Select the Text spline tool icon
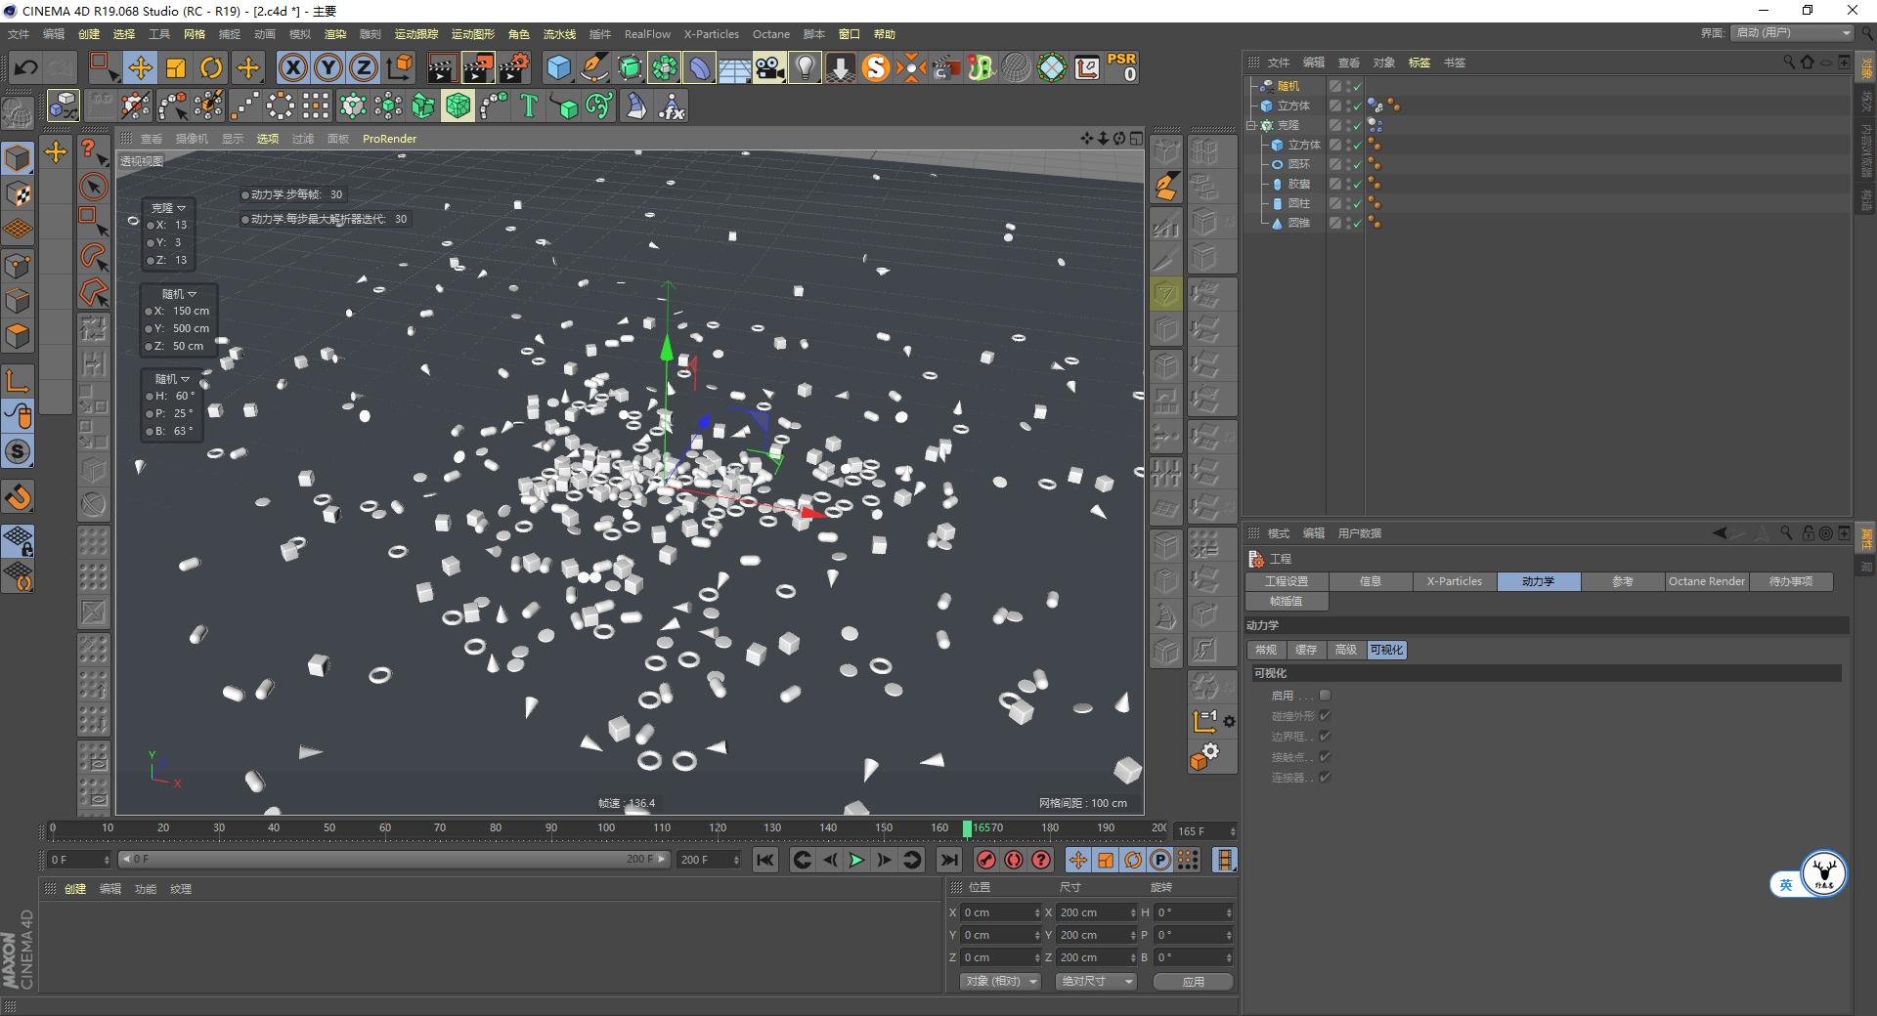Screen dimensions: 1877x1016 [x=529, y=106]
